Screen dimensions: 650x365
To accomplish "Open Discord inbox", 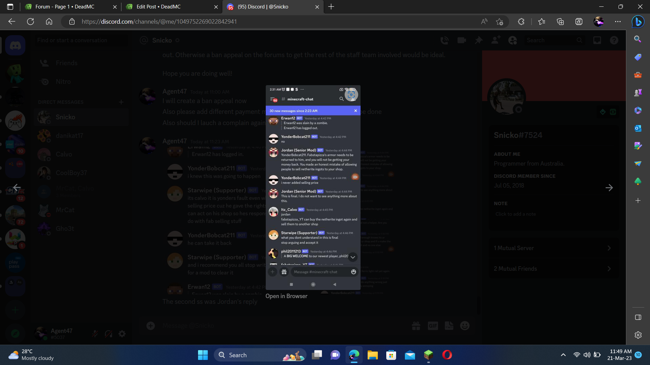I will click(x=597, y=41).
